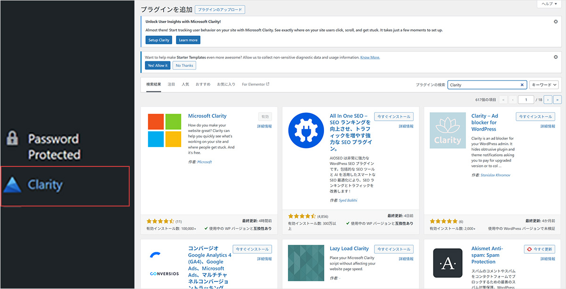Go to the previous results page

tap(512, 99)
